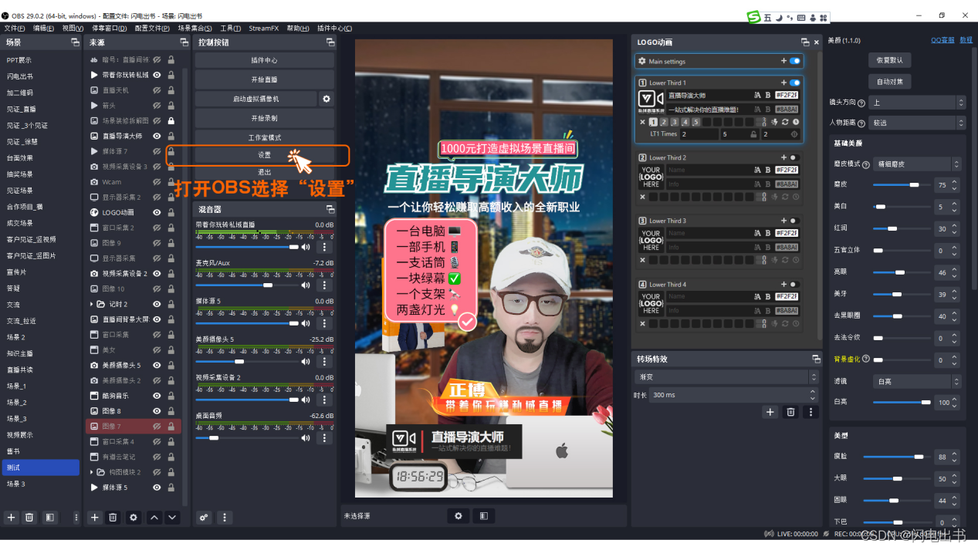This screenshot has width=978, height=550.
Task: Enable the Lower Third 3 switch
Action: coord(793,221)
